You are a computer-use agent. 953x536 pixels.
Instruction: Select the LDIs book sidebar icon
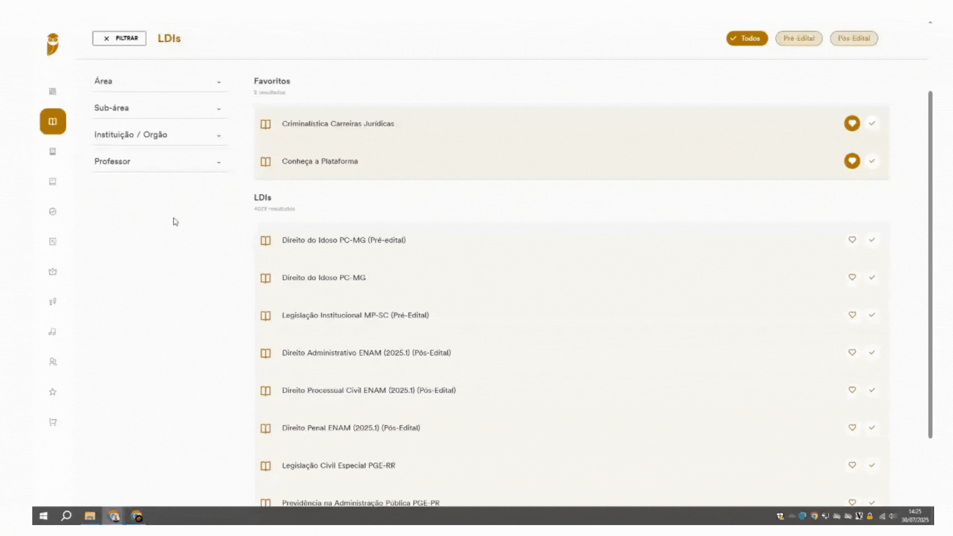click(x=53, y=122)
